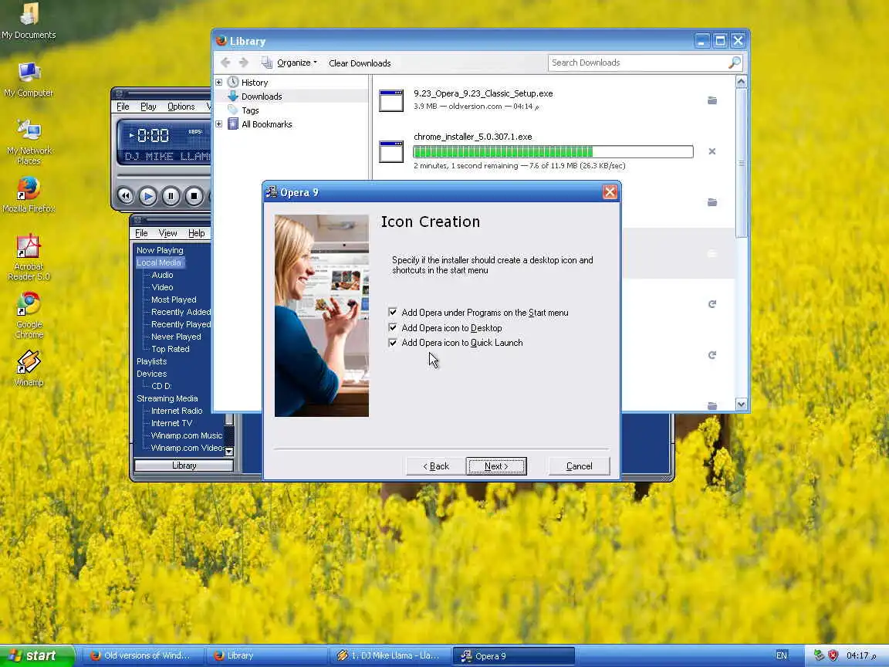Viewport: 889px width, 667px height.
Task: Switch to DJ Mike Llama taskbar item
Action: (390, 655)
